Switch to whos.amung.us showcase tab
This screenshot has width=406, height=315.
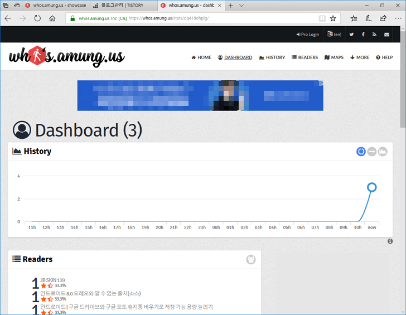(56, 5)
